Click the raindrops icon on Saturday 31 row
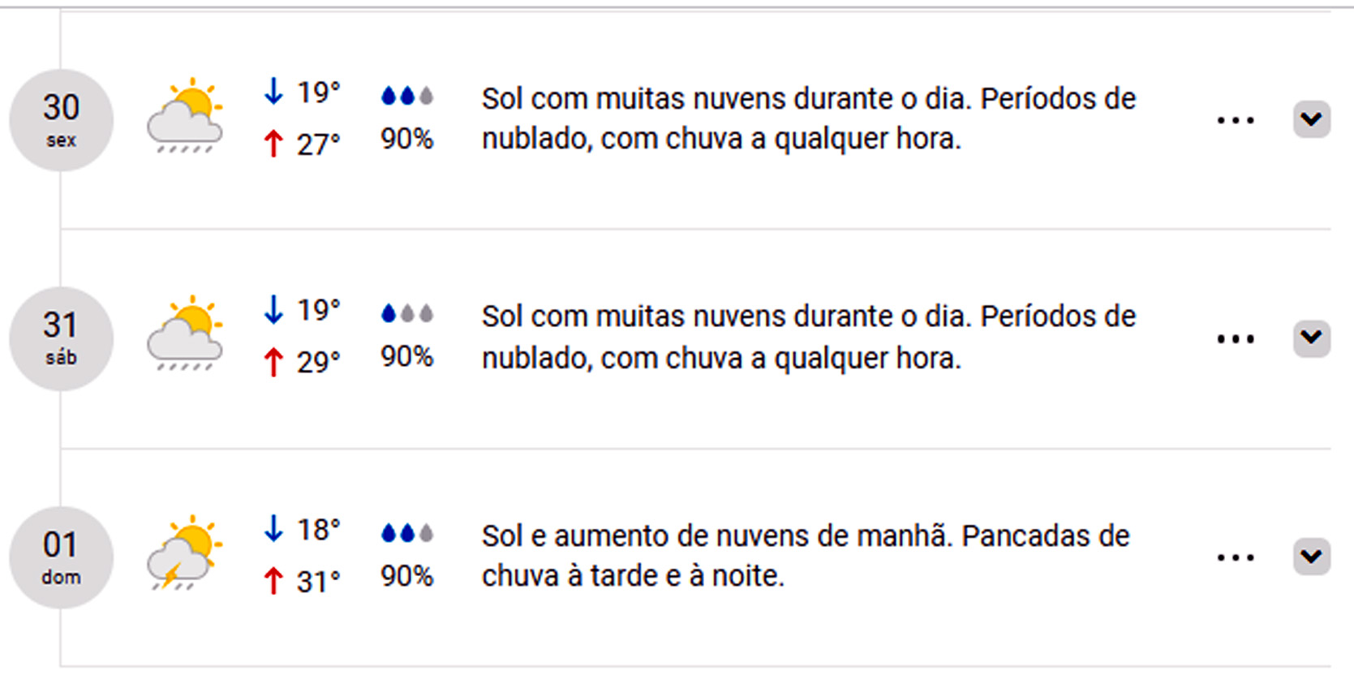Viewport: 1354px width, 684px height. pyautogui.click(x=407, y=313)
